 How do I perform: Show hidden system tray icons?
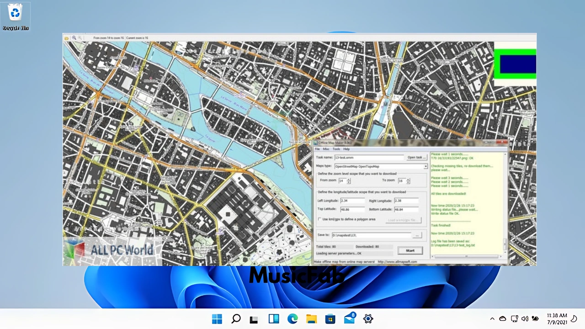click(x=492, y=319)
